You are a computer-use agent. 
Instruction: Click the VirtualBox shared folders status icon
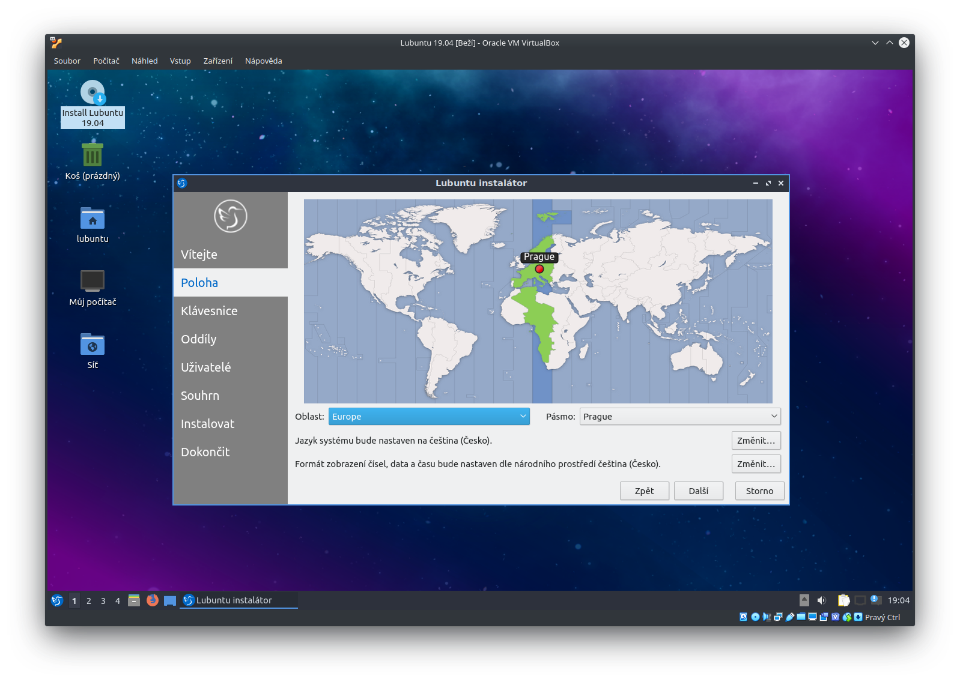click(x=801, y=617)
